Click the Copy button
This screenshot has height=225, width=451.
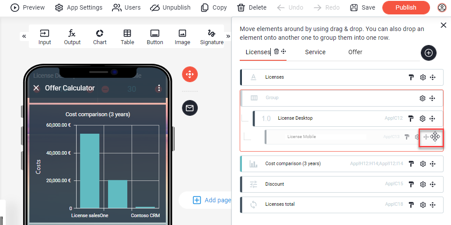(x=214, y=7)
